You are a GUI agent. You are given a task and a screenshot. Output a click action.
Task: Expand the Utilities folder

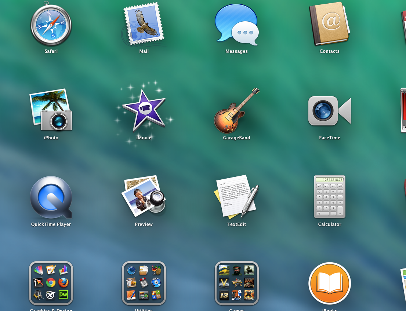pyautogui.click(x=144, y=283)
